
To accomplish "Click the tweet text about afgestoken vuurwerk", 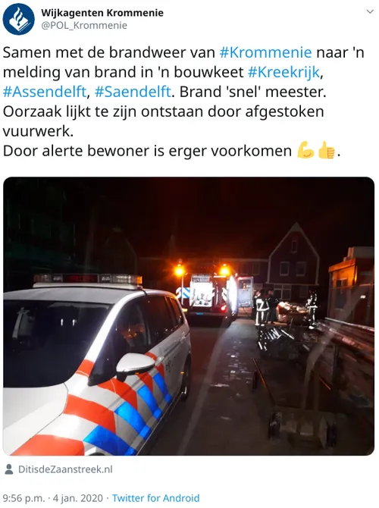I will coord(163,121).
